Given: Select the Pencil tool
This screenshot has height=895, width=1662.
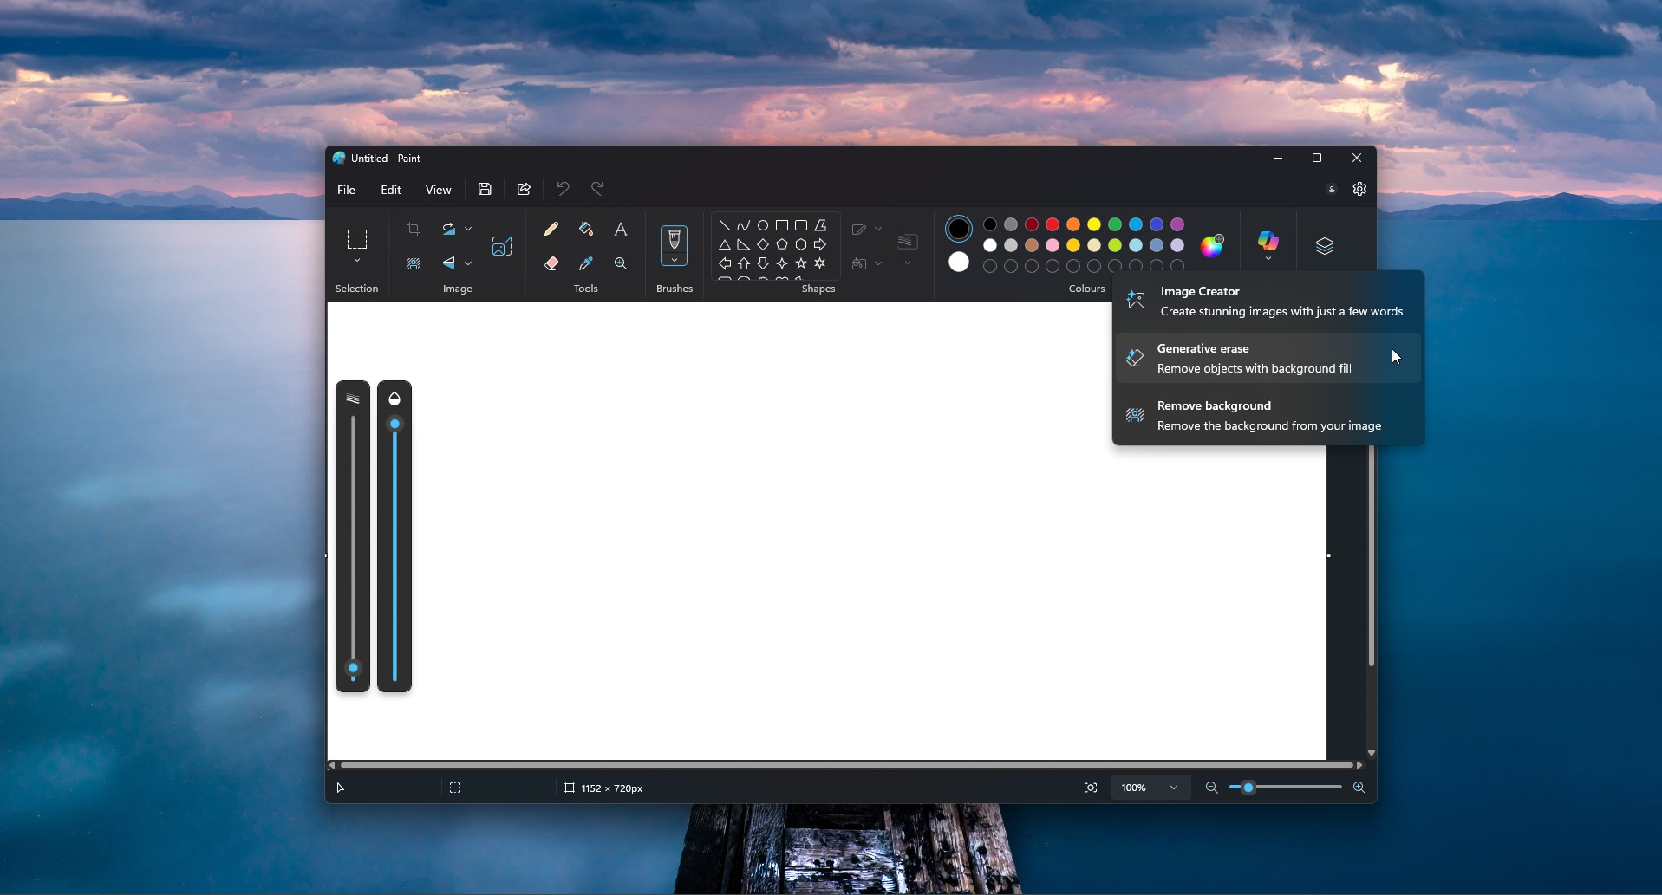Looking at the screenshot, I should tap(551, 228).
